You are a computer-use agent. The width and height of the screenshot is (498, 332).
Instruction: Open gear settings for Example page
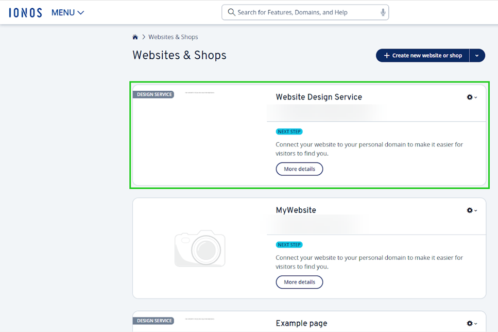tap(472, 323)
